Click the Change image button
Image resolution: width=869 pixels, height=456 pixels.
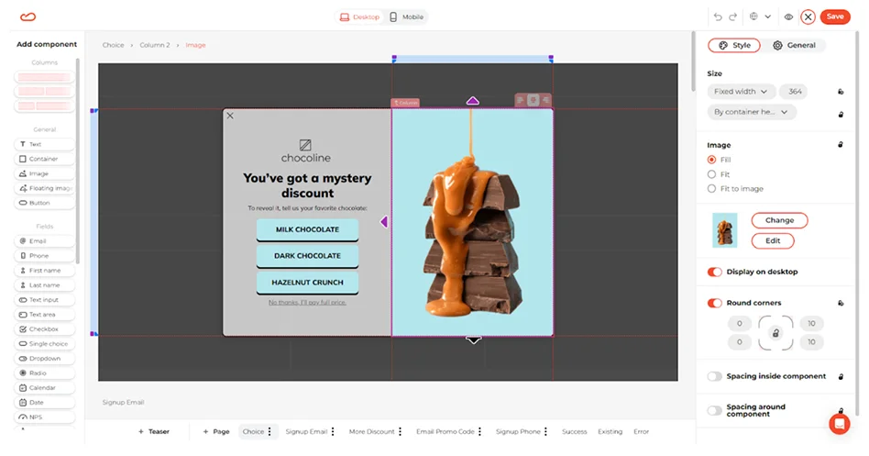tap(779, 220)
